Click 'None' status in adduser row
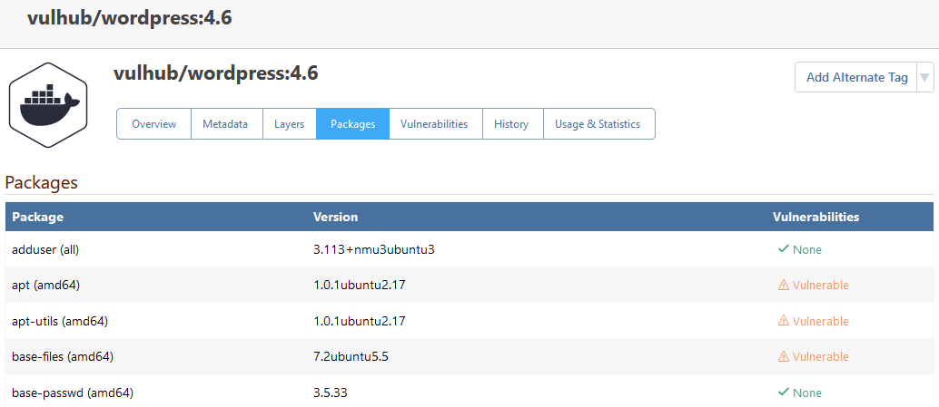Image resolution: width=939 pixels, height=407 pixels. pos(807,250)
